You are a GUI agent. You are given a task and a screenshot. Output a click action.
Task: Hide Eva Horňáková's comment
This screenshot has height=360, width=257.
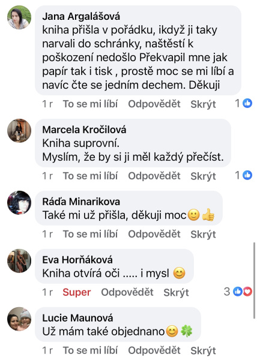pos(176,292)
